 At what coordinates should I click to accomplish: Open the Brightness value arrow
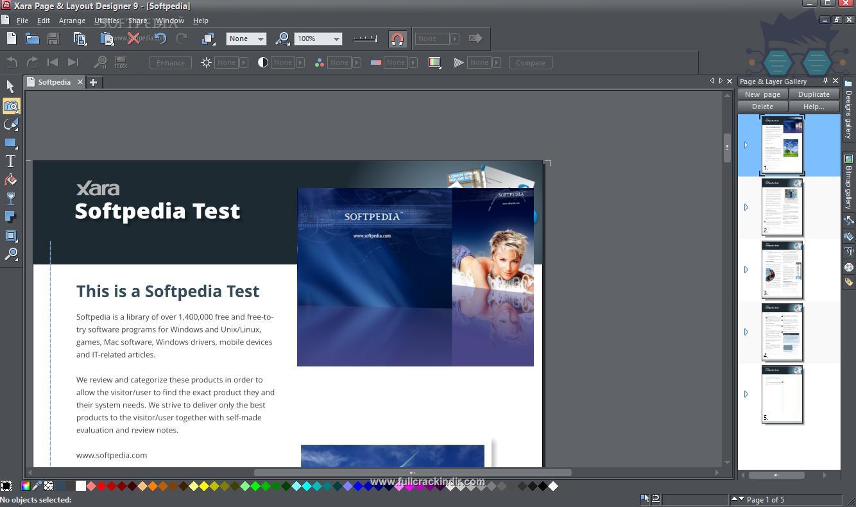coord(244,62)
